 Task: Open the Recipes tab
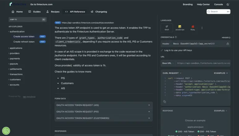[53, 12]
